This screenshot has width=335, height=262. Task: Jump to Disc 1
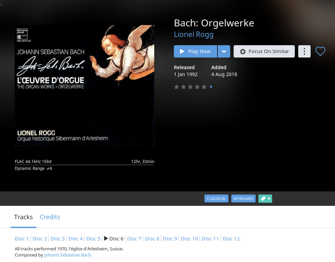click(x=22, y=239)
